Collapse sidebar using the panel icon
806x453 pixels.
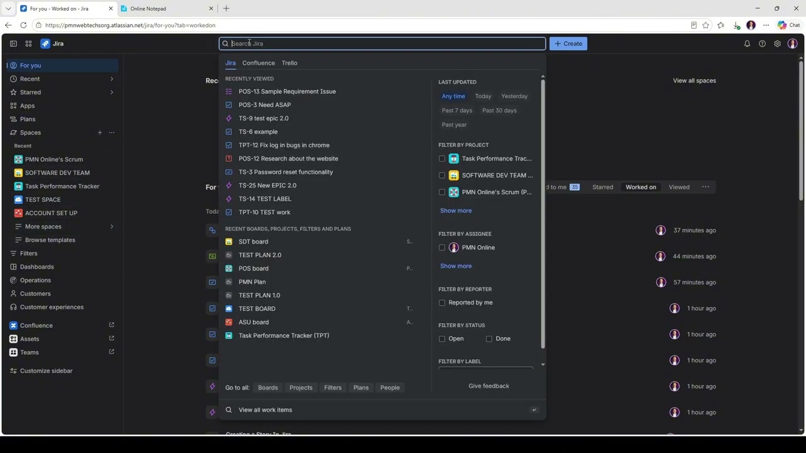pyautogui.click(x=13, y=43)
